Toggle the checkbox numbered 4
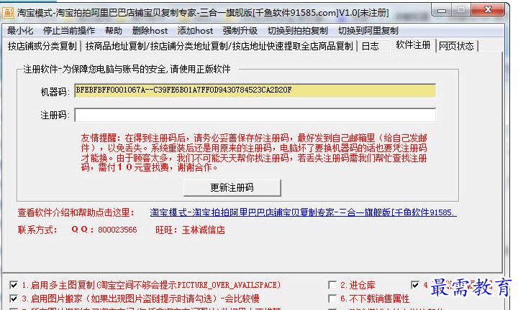Screen dimensions: 518x310 point(415,285)
